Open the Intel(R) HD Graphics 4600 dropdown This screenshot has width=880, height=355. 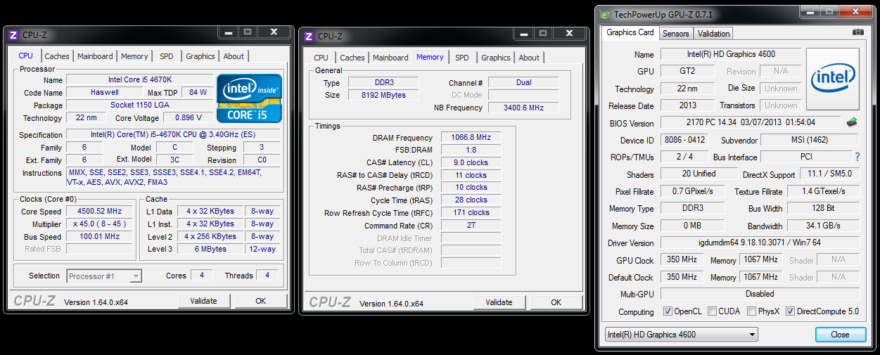coord(681,335)
